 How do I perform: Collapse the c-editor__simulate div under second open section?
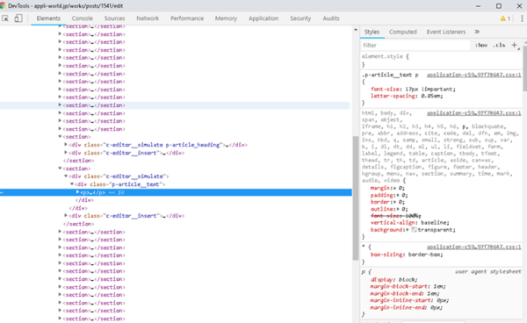click(x=66, y=176)
